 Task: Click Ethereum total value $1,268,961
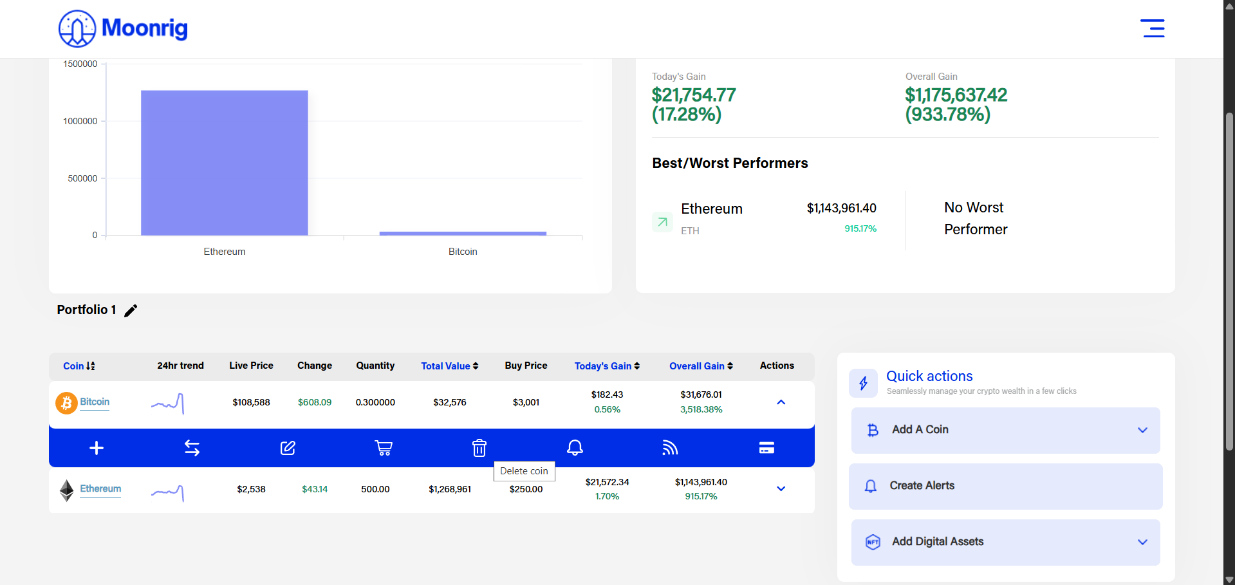tap(450, 489)
